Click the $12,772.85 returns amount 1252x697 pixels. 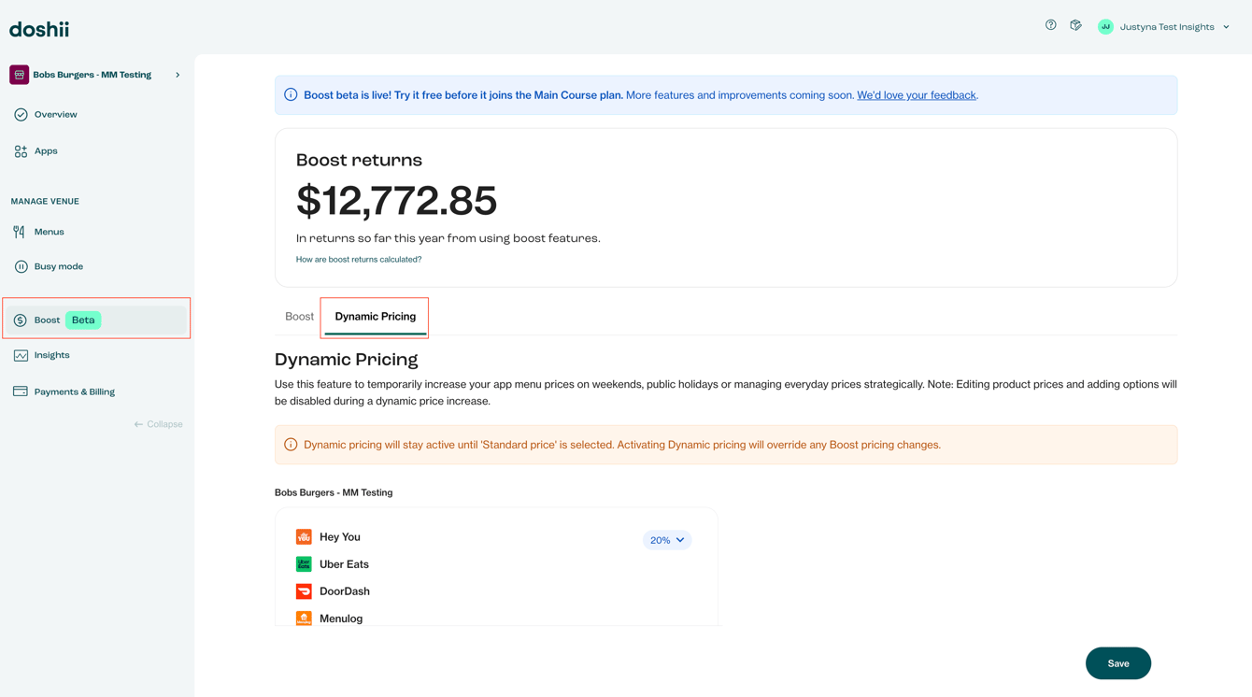(x=396, y=201)
